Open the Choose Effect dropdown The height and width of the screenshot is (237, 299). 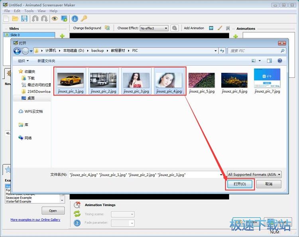154,28
